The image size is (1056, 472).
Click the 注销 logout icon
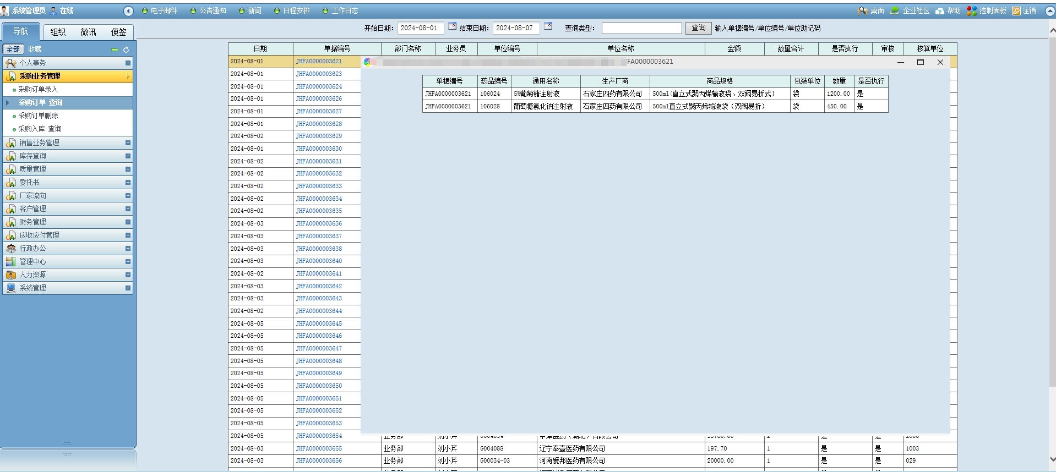tap(1016, 11)
